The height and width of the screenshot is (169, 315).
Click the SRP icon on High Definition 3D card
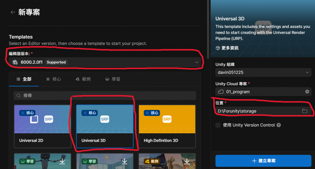pos(167,119)
